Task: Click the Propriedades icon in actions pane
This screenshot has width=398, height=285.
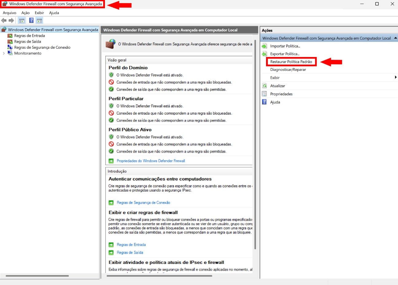Action: (265, 94)
